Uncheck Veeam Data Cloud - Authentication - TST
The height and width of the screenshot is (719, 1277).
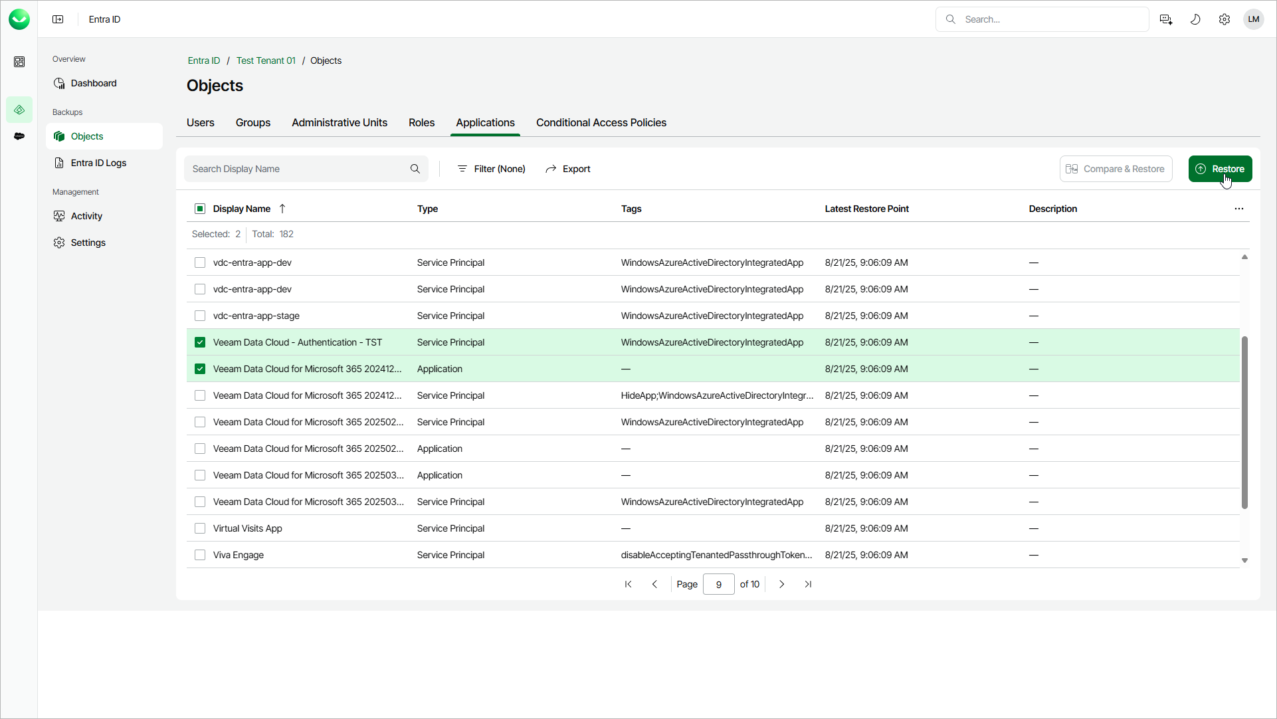click(x=200, y=342)
